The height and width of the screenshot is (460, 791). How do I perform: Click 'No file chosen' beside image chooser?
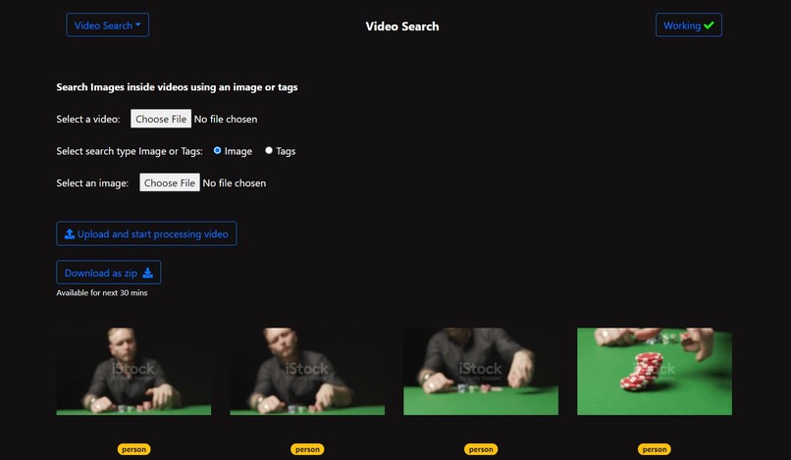tap(235, 183)
